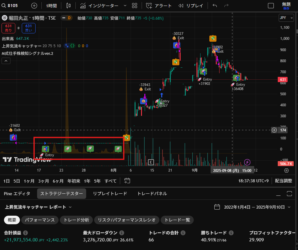Click the E earnings marker on timeline
Screen dimensions: 298x250
click(151, 162)
